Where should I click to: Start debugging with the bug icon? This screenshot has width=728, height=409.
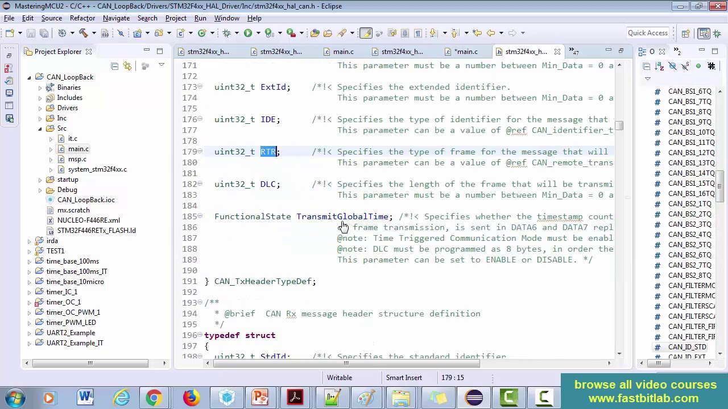click(226, 32)
